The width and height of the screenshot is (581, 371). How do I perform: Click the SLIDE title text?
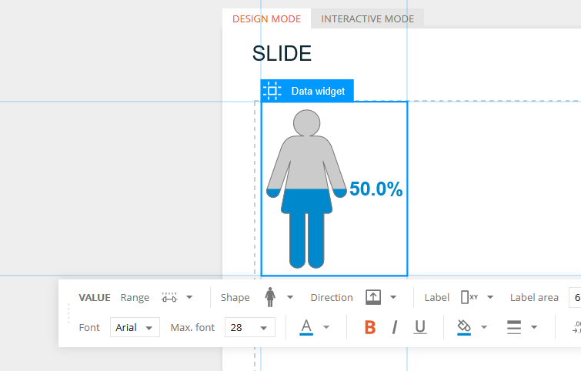tap(282, 53)
